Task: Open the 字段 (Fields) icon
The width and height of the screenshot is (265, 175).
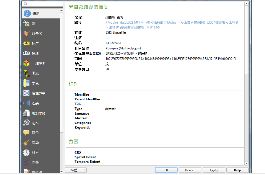Action: tap(26, 83)
